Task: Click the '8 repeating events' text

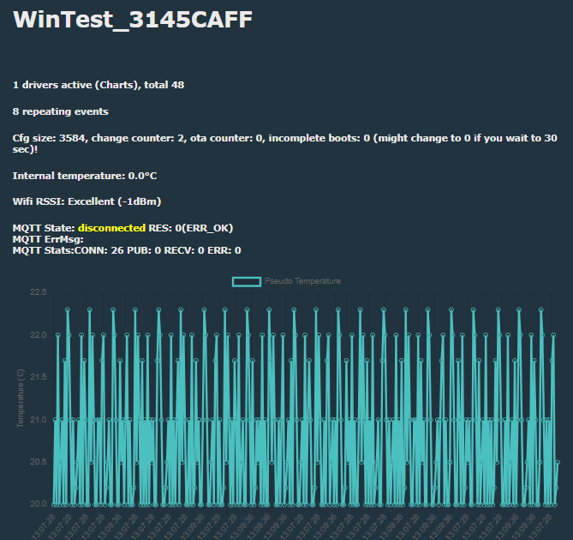Action: point(60,111)
